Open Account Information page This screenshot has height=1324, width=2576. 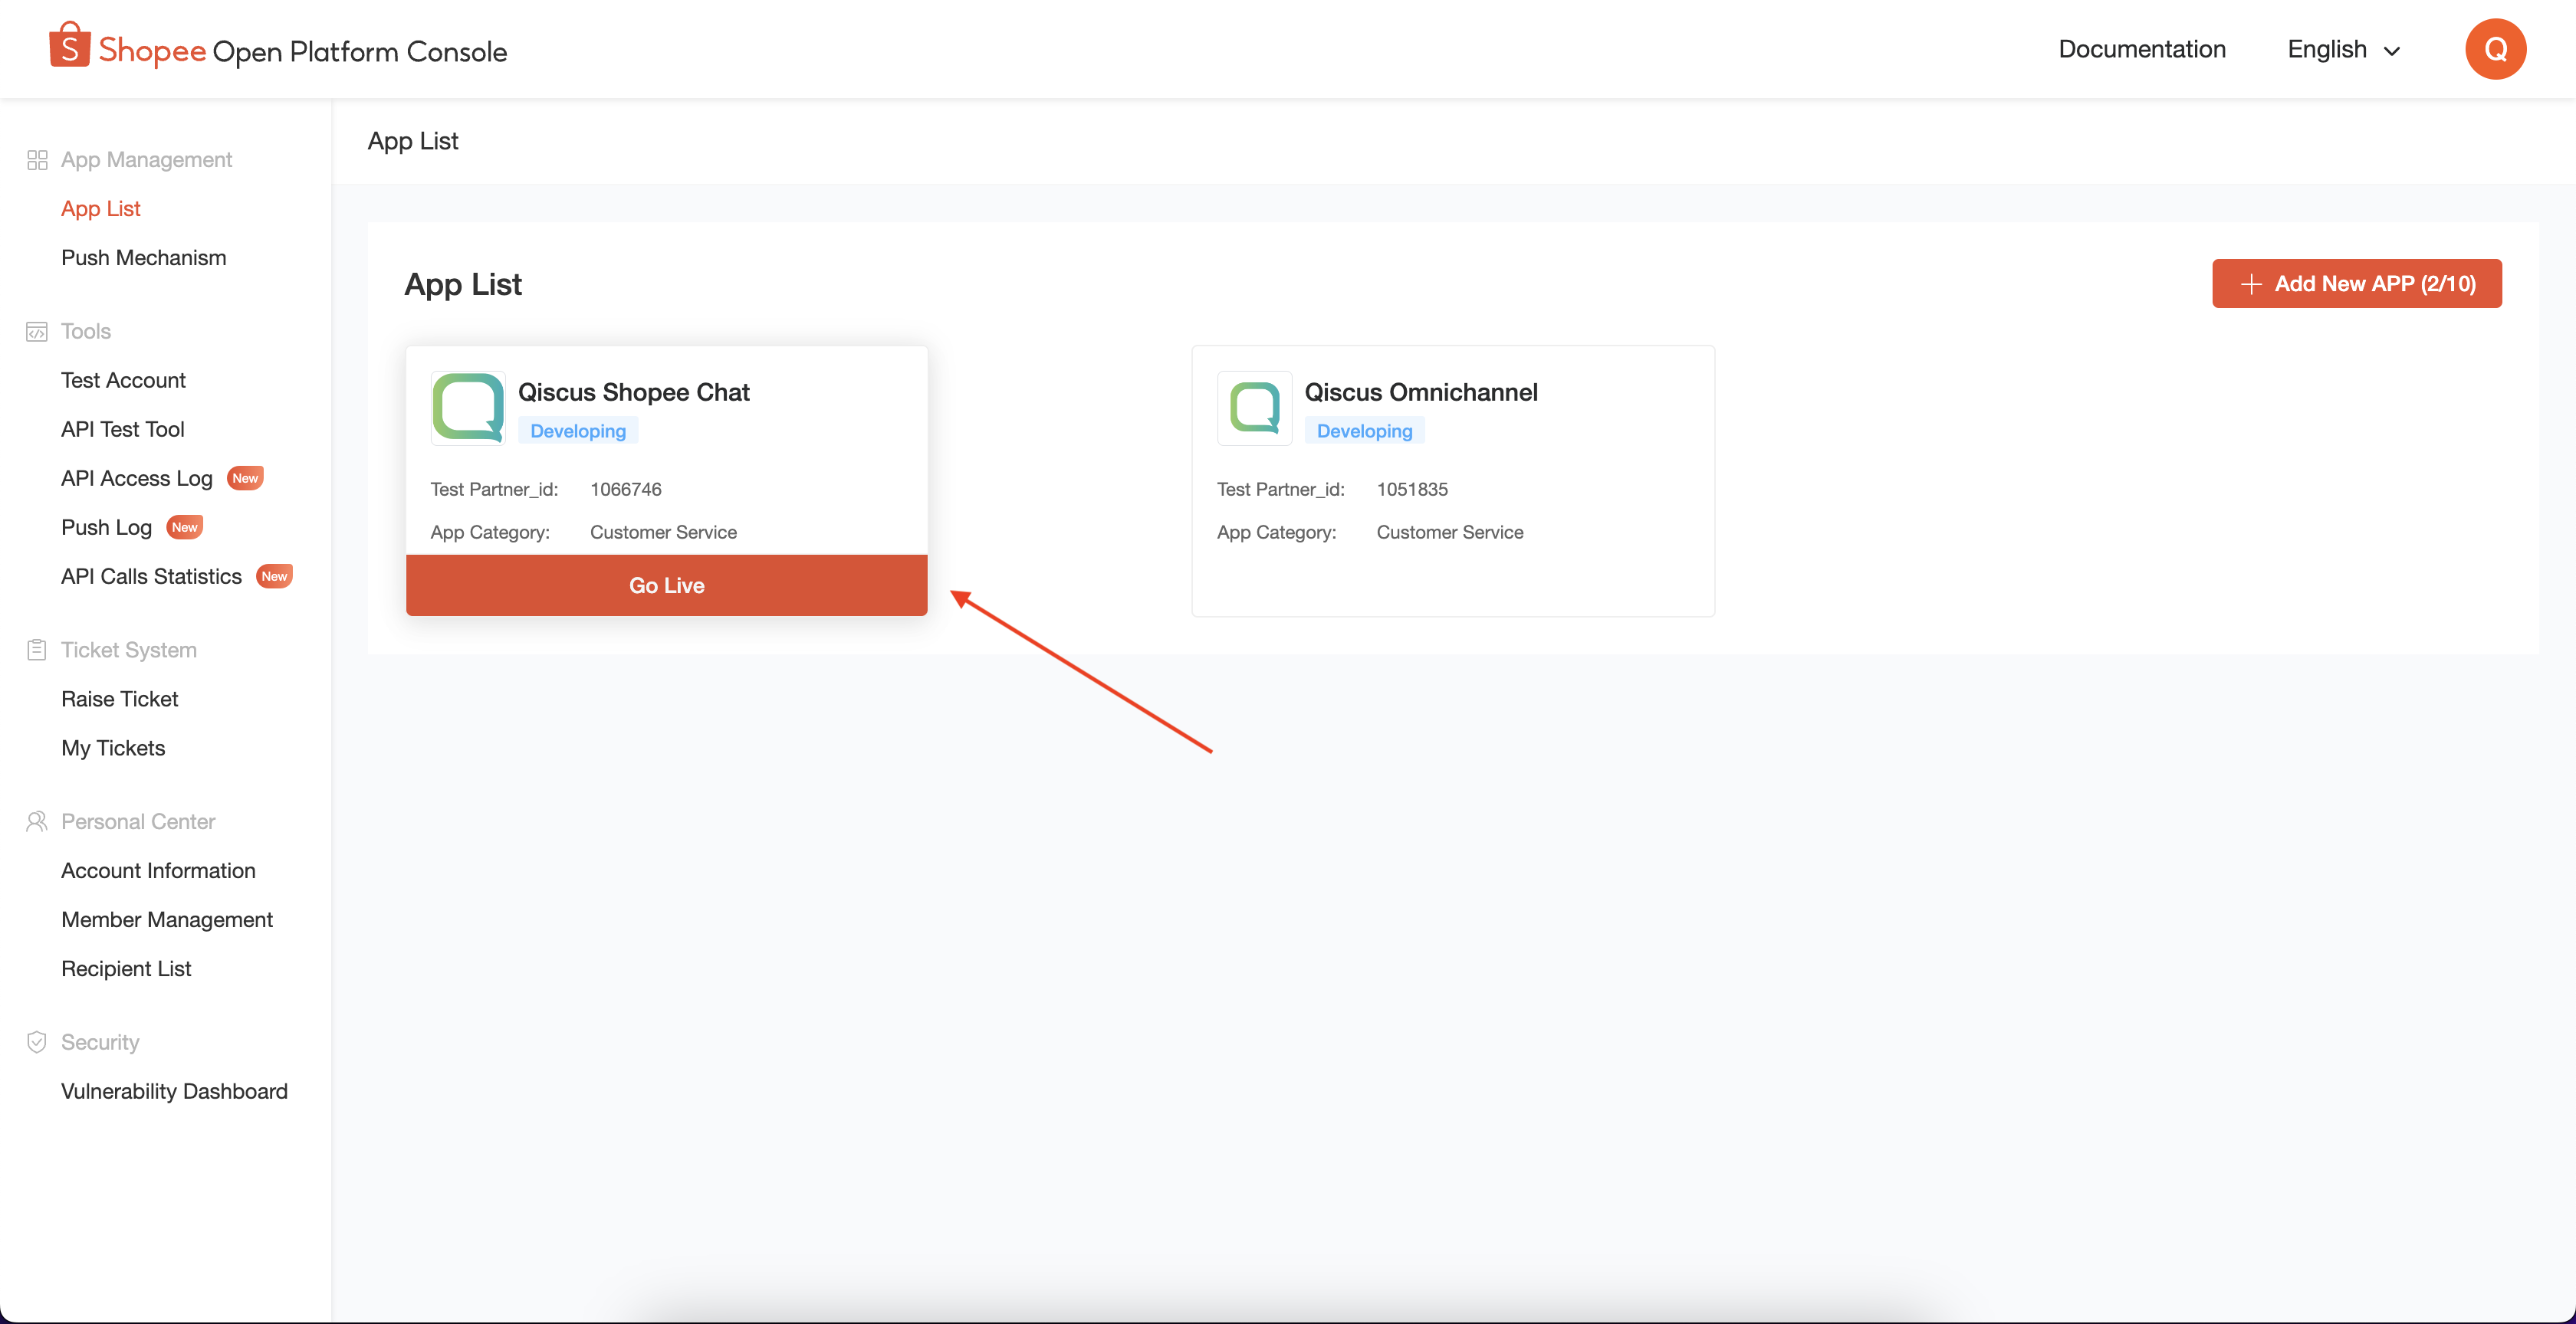(158, 870)
